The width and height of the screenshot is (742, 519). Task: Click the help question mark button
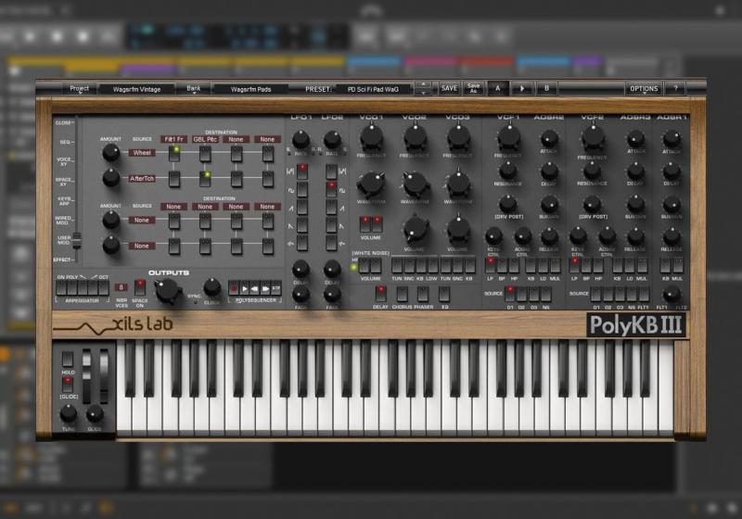[x=675, y=89]
